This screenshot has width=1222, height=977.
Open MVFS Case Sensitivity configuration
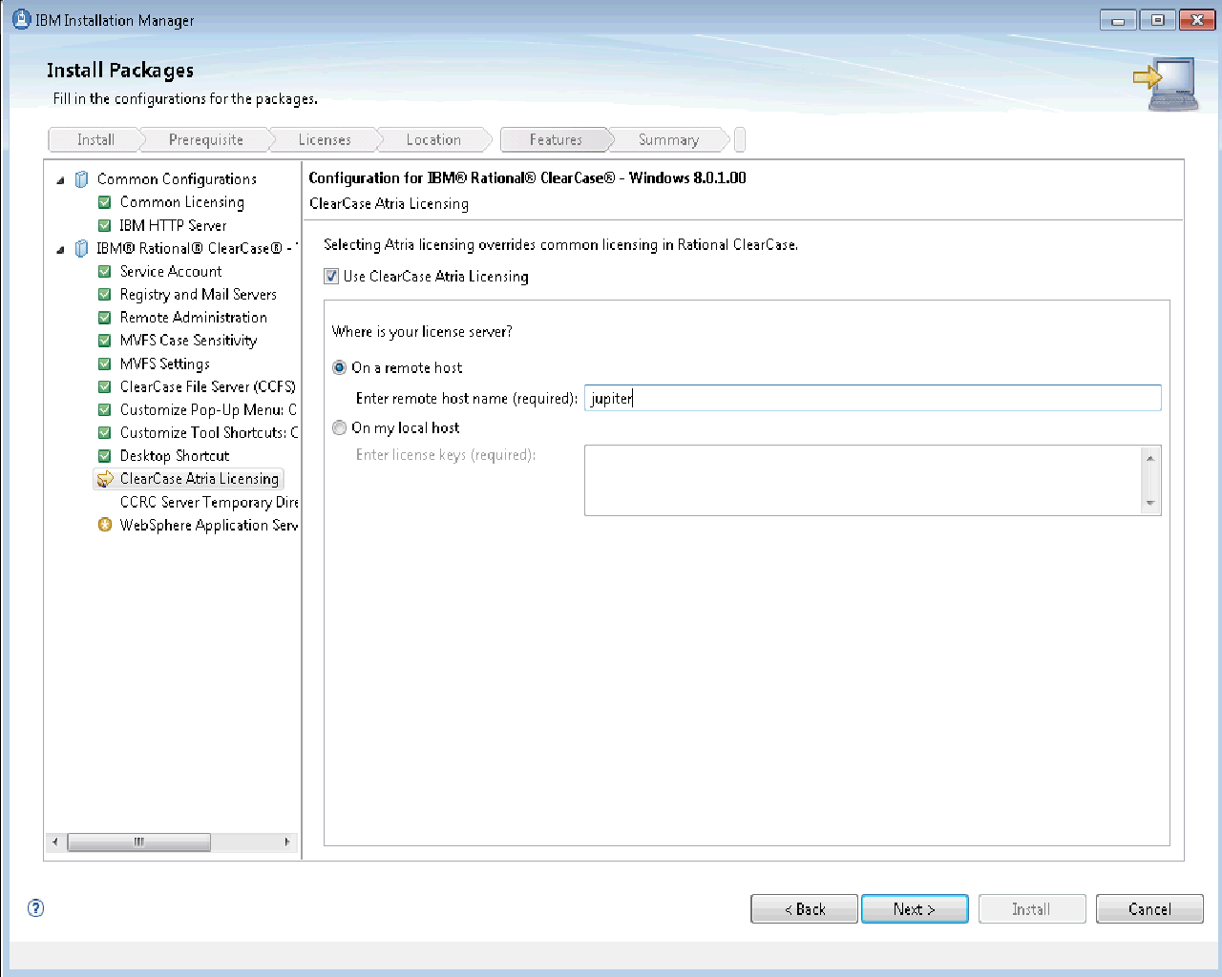point(188,341)
